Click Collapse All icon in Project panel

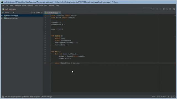pos(34,13)
